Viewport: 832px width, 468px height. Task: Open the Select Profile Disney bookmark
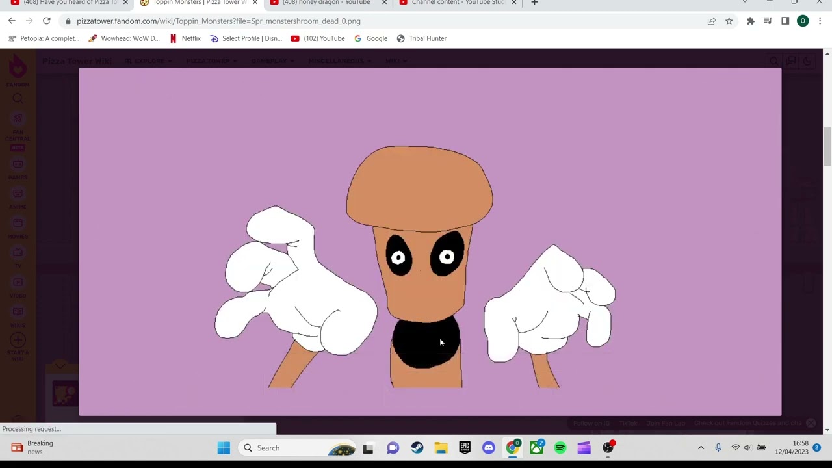pyautogui.click(x=246, y=38)
